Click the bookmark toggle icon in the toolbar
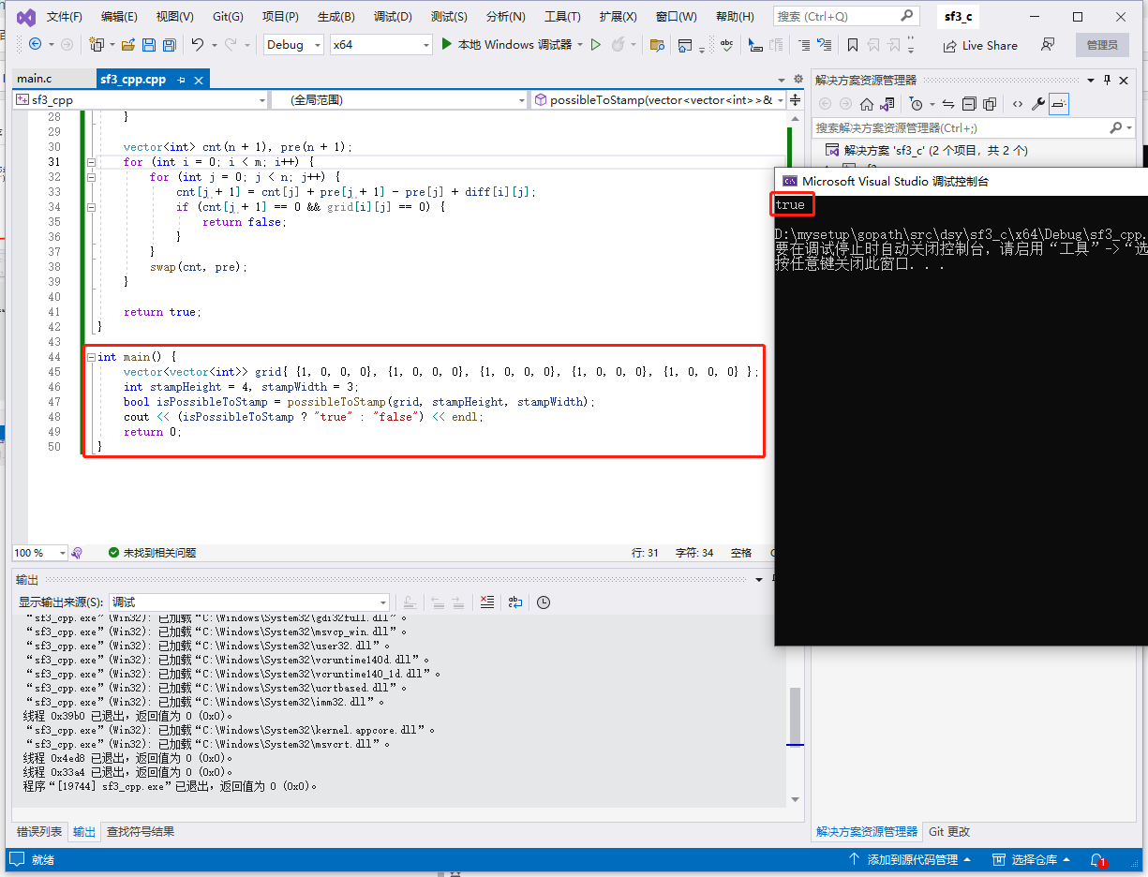 [x=852, y=45]
